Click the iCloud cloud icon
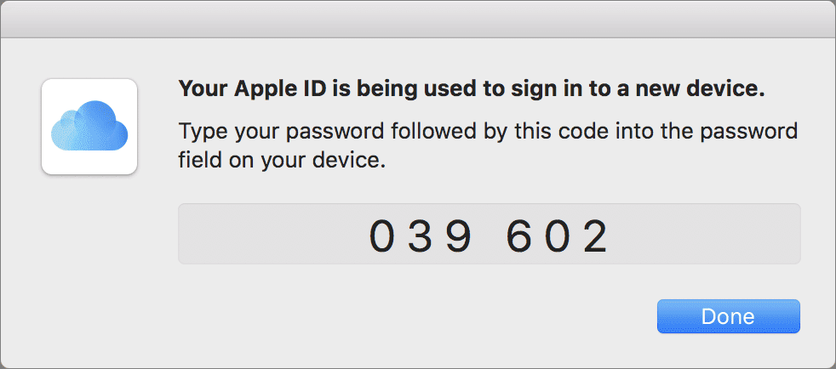Screen dimensions: 836x369 coord(89,128)
